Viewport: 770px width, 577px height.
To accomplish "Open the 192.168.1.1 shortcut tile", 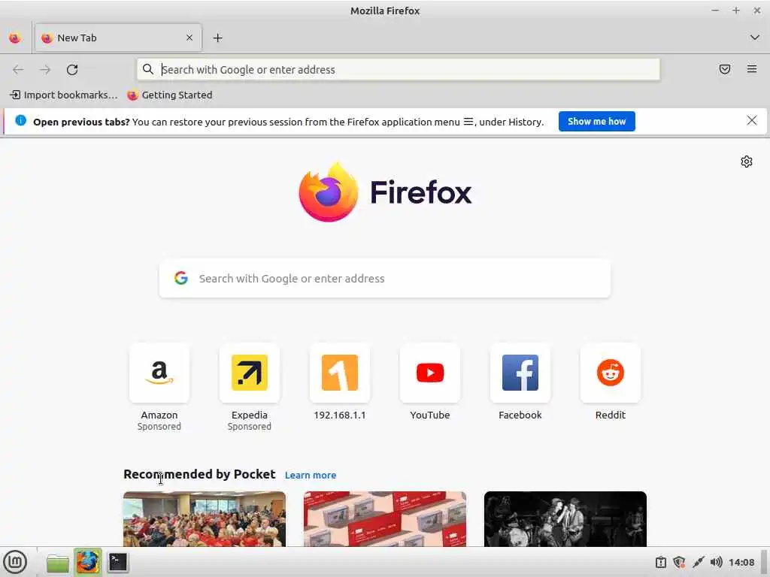I will point(340,373).
